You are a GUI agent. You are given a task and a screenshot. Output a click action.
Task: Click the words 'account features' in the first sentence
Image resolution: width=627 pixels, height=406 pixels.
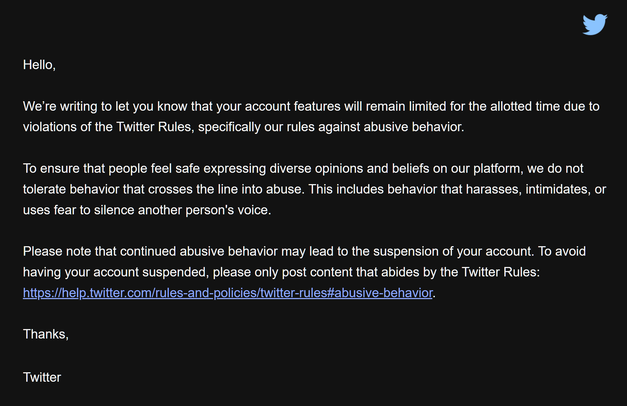click(293, 106)
